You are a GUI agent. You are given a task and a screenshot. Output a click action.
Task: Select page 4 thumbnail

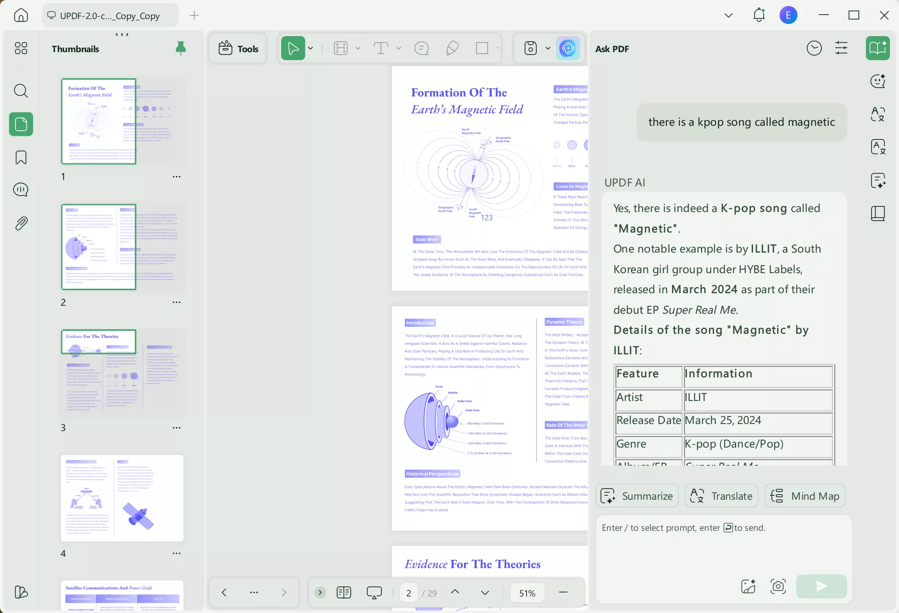tap(122, 498)
